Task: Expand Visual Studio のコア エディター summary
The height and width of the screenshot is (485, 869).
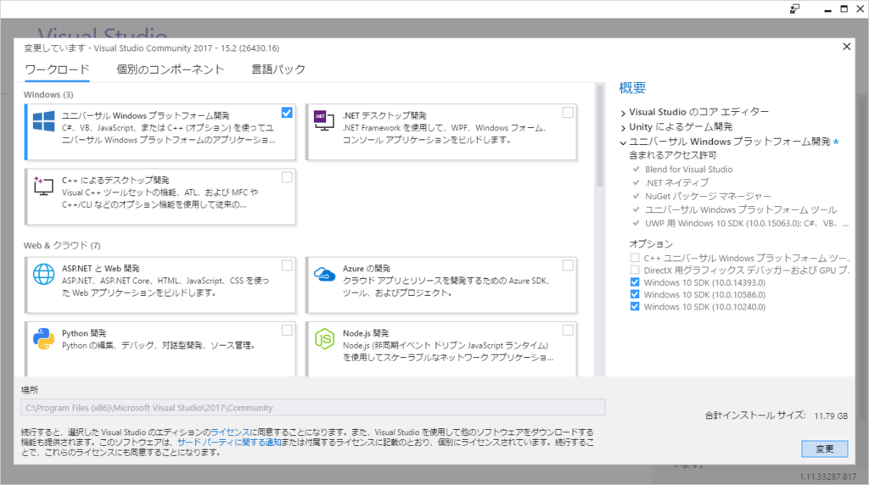Action: [x=623, y=113]
